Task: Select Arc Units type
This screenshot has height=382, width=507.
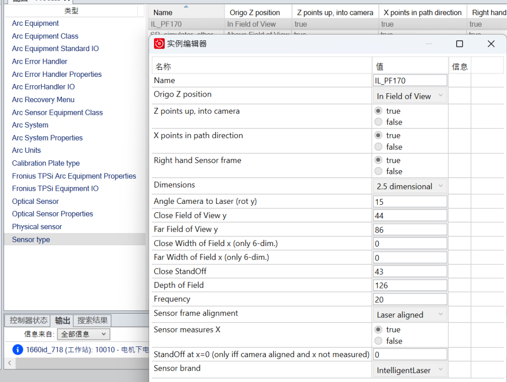Action: (26, 150)
